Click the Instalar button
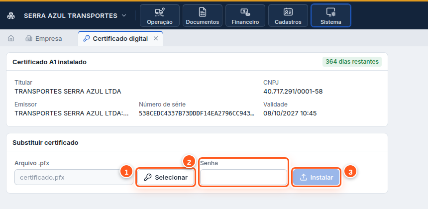This screenshot has height=209, width=428. [316, 177]
